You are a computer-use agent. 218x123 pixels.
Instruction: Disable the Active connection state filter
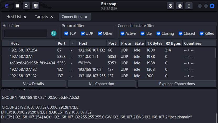pyautogui.click(x=122, y=33)
